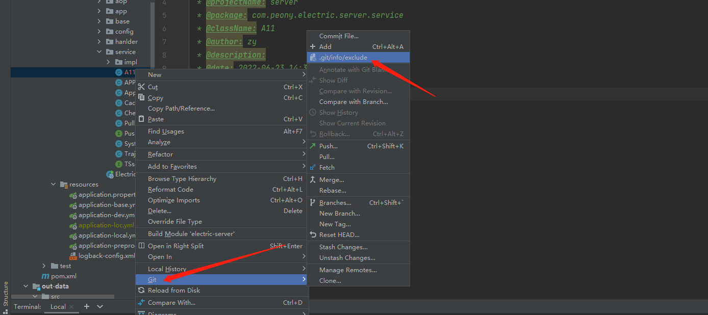Click the Cut scissors icon
Image resolution: width=708 pixels, height=315 pixels.
pos(141,87)
